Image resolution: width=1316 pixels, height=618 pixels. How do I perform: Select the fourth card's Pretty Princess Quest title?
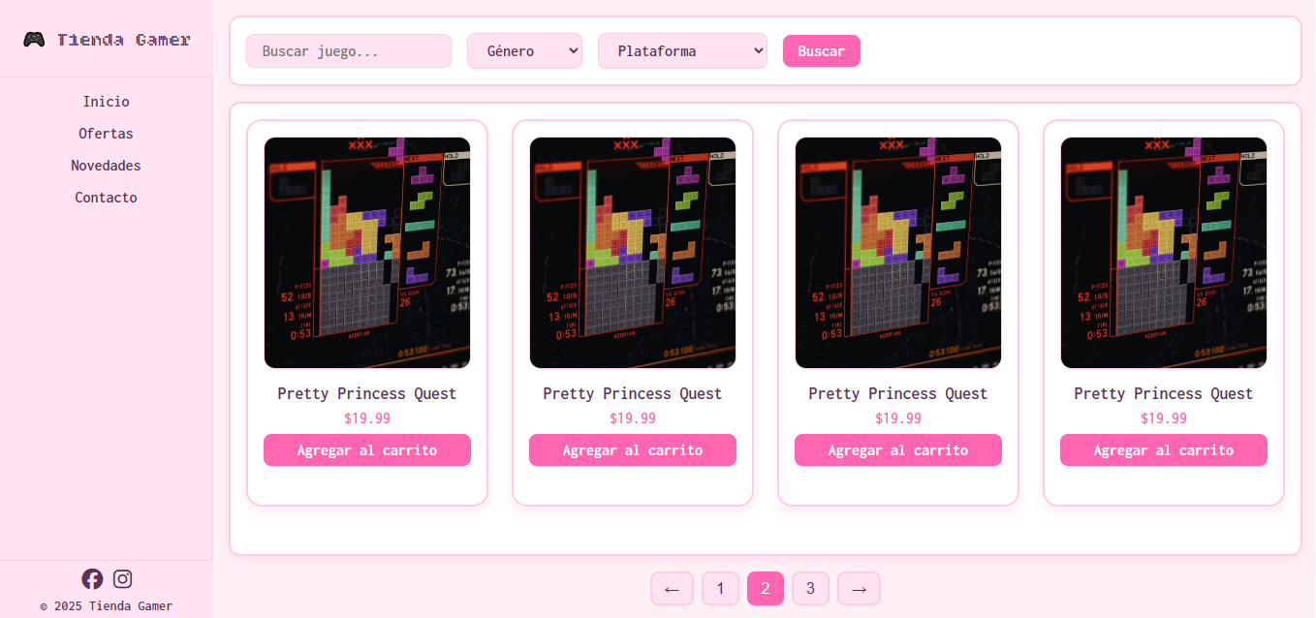(x=1164, y=393)
